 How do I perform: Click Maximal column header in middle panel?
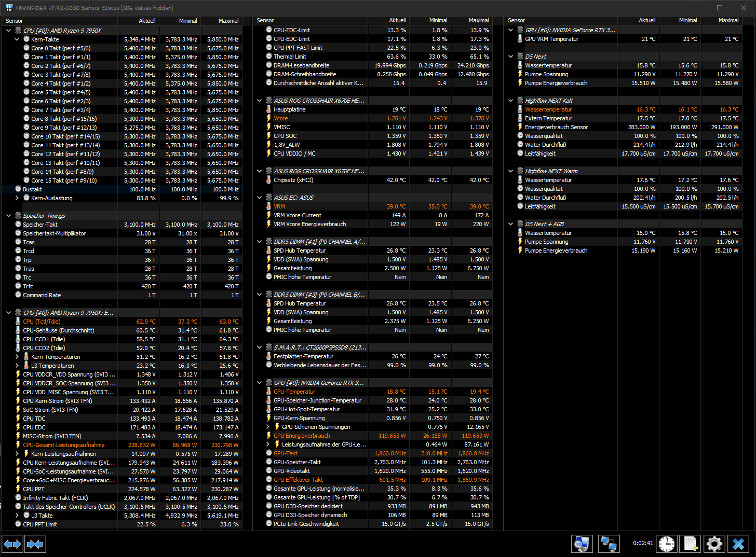click(x=471, y=20)
